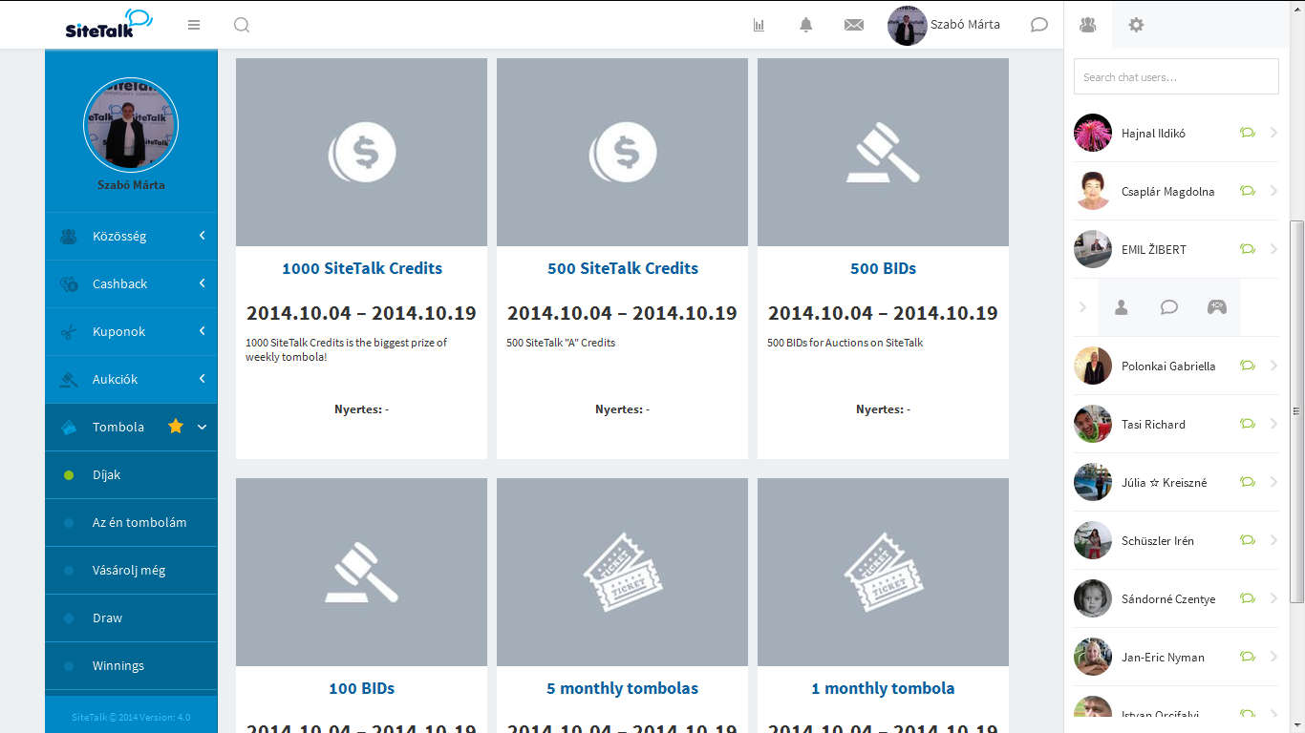The height and width of the screenshot is (733, 1305).
Task: Click the Aukciók gavel icon in sidebar
Action: click(68, 380)
